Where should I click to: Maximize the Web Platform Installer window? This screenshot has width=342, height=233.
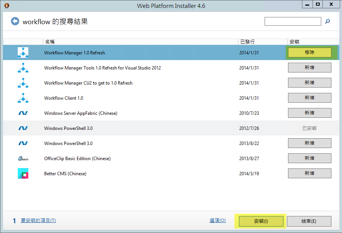pyautogui.click(x=318, y=5)
